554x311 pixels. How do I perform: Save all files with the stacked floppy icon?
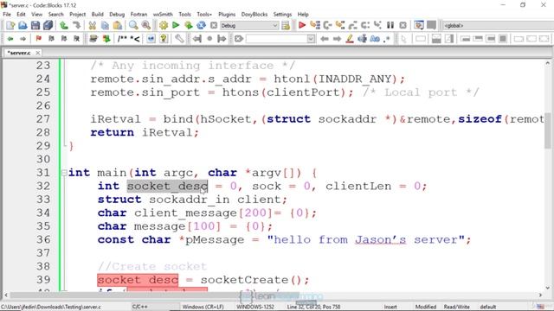click(48, 25)
